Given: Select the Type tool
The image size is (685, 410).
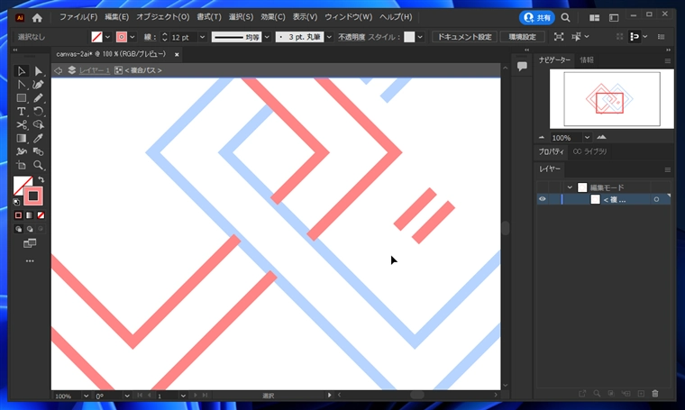Looking at the screenshot, I should pyautogui.click(x=21, y=112).
